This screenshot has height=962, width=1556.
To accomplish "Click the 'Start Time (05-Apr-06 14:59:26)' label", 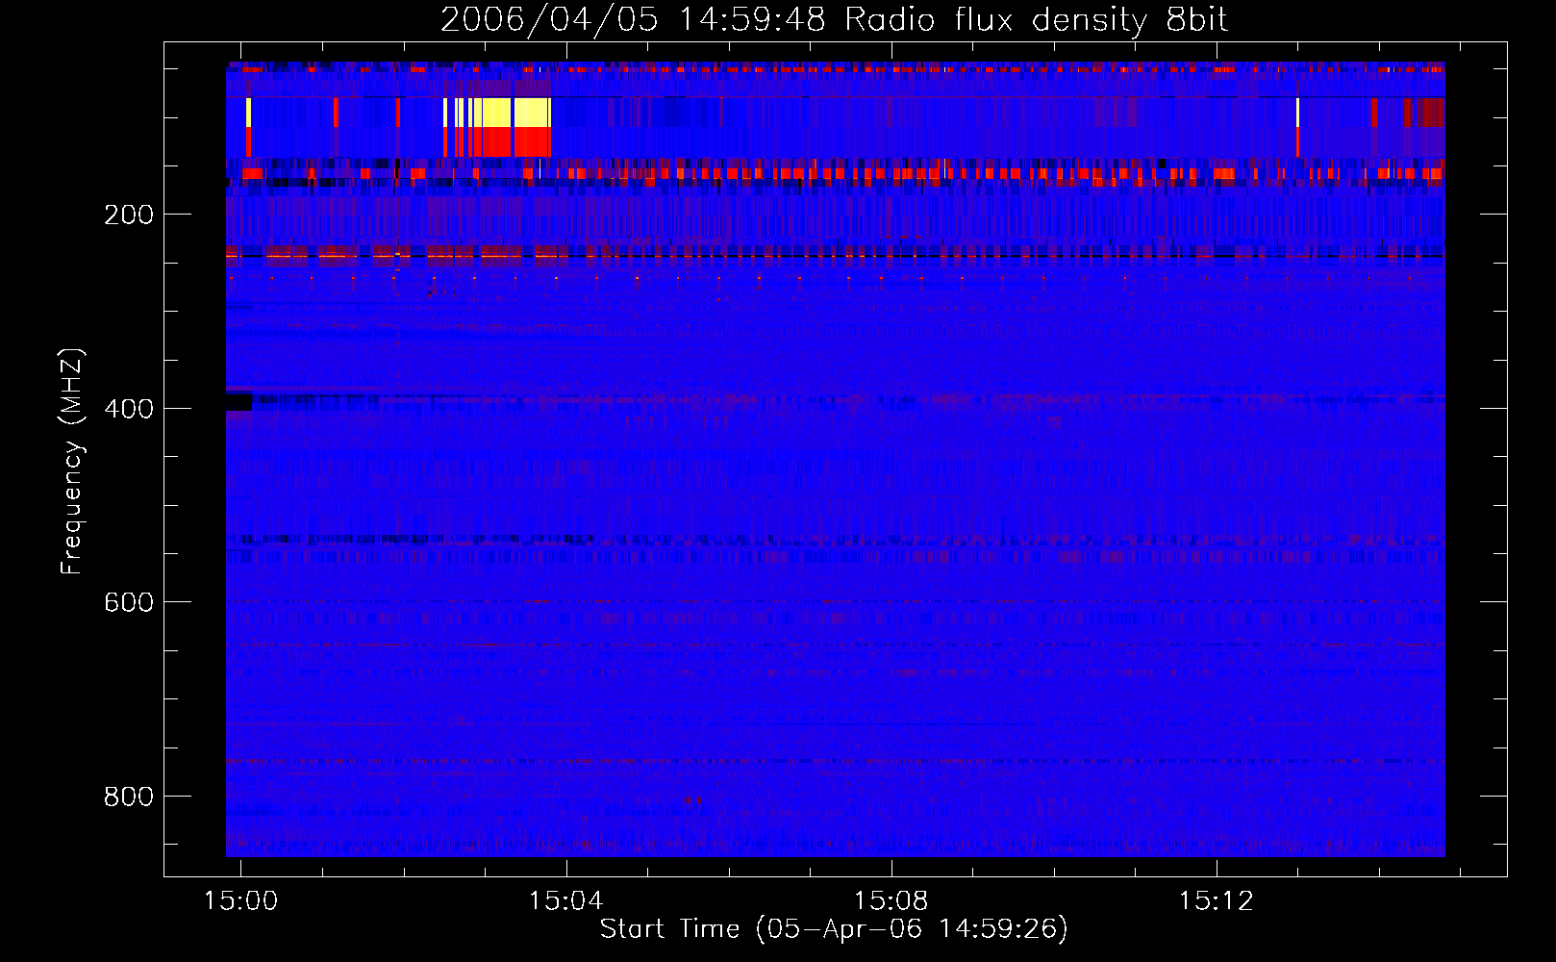I will tap(834, 929).
